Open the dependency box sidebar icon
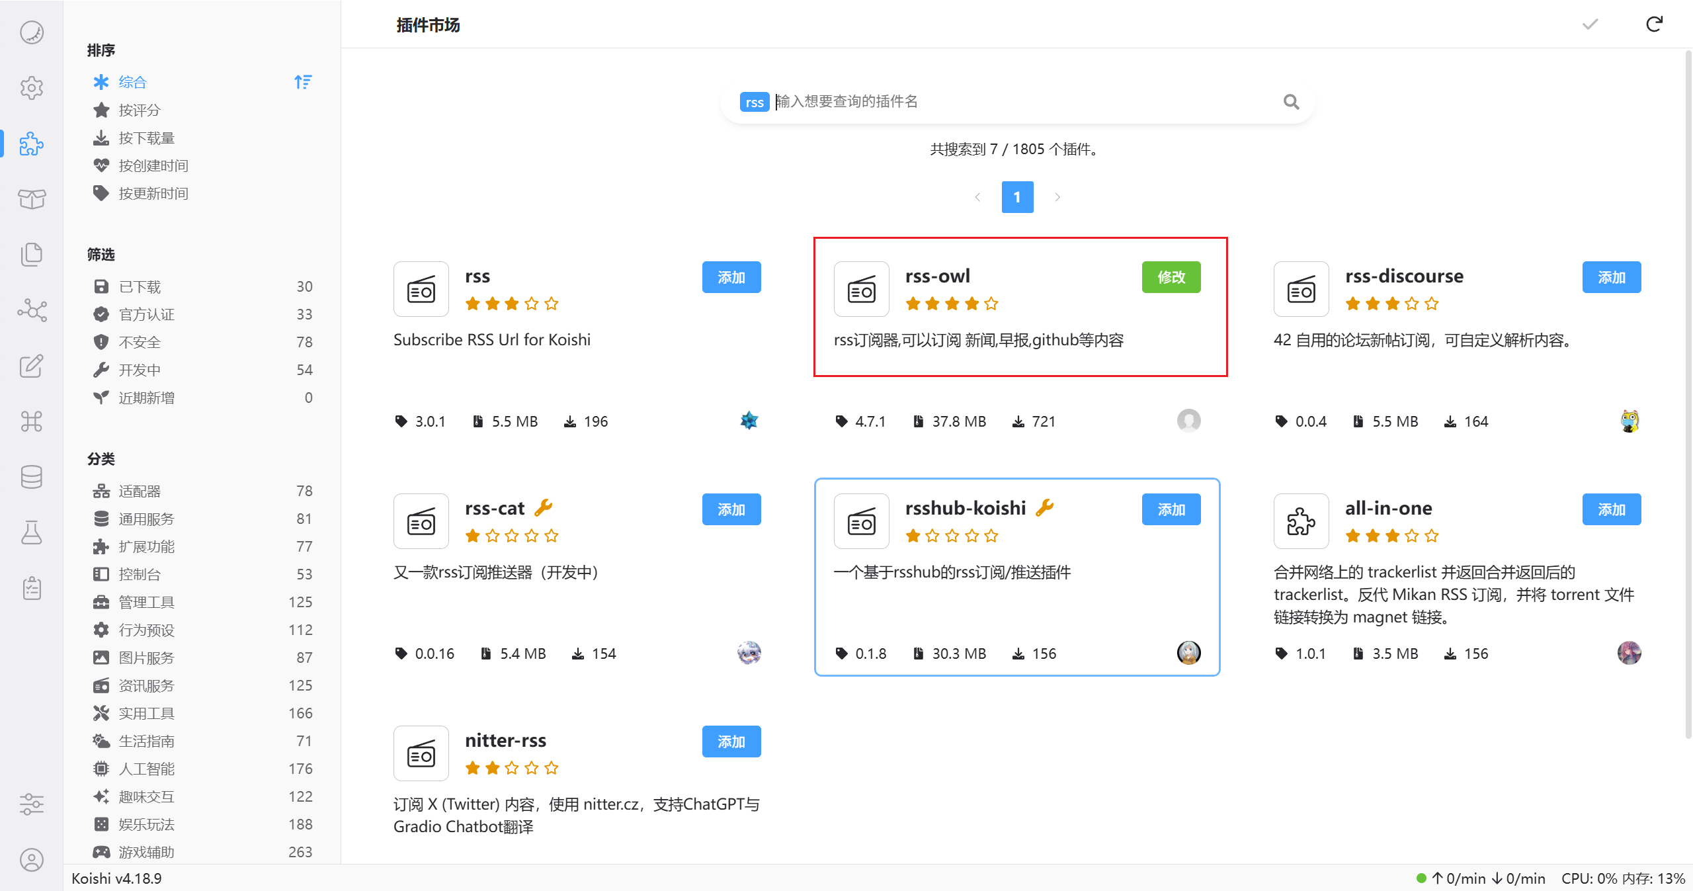1693x891 pixels. click(x=31, y=198)
